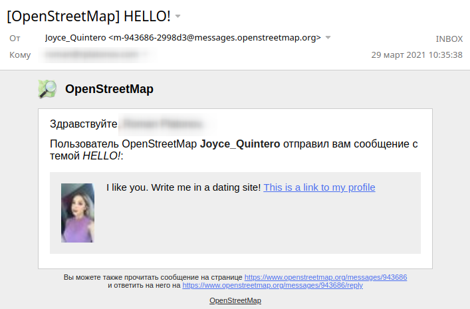Click the INBOX folder label
The image size is (470, 309).
point(449,39)
